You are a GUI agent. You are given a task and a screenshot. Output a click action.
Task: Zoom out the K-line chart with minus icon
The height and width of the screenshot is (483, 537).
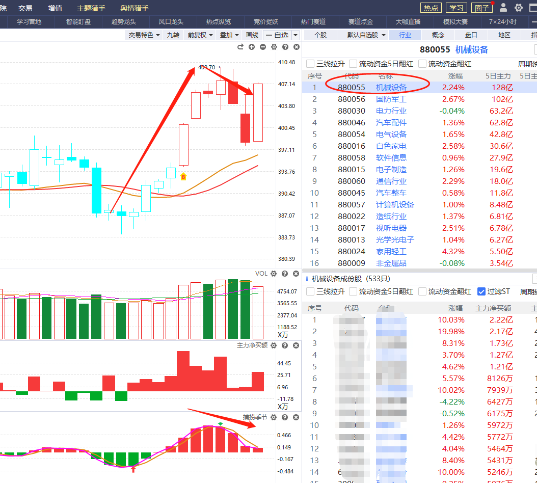(x=263, y=47)
